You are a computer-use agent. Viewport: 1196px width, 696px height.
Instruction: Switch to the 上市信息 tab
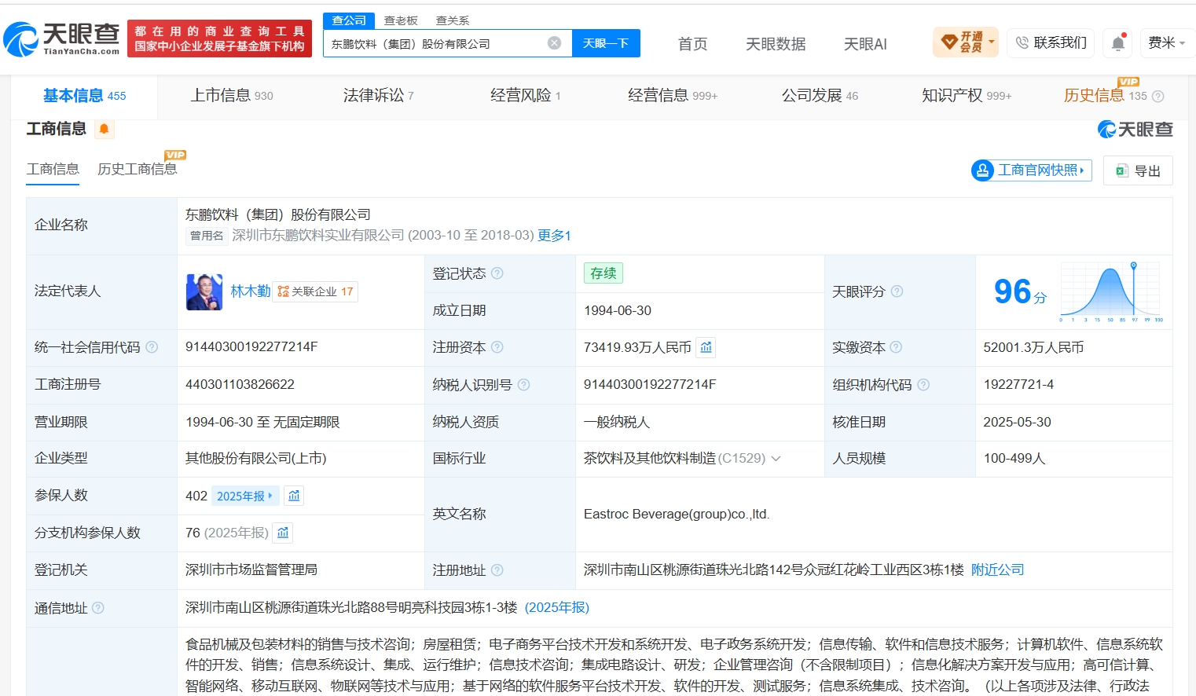[232, 96]
